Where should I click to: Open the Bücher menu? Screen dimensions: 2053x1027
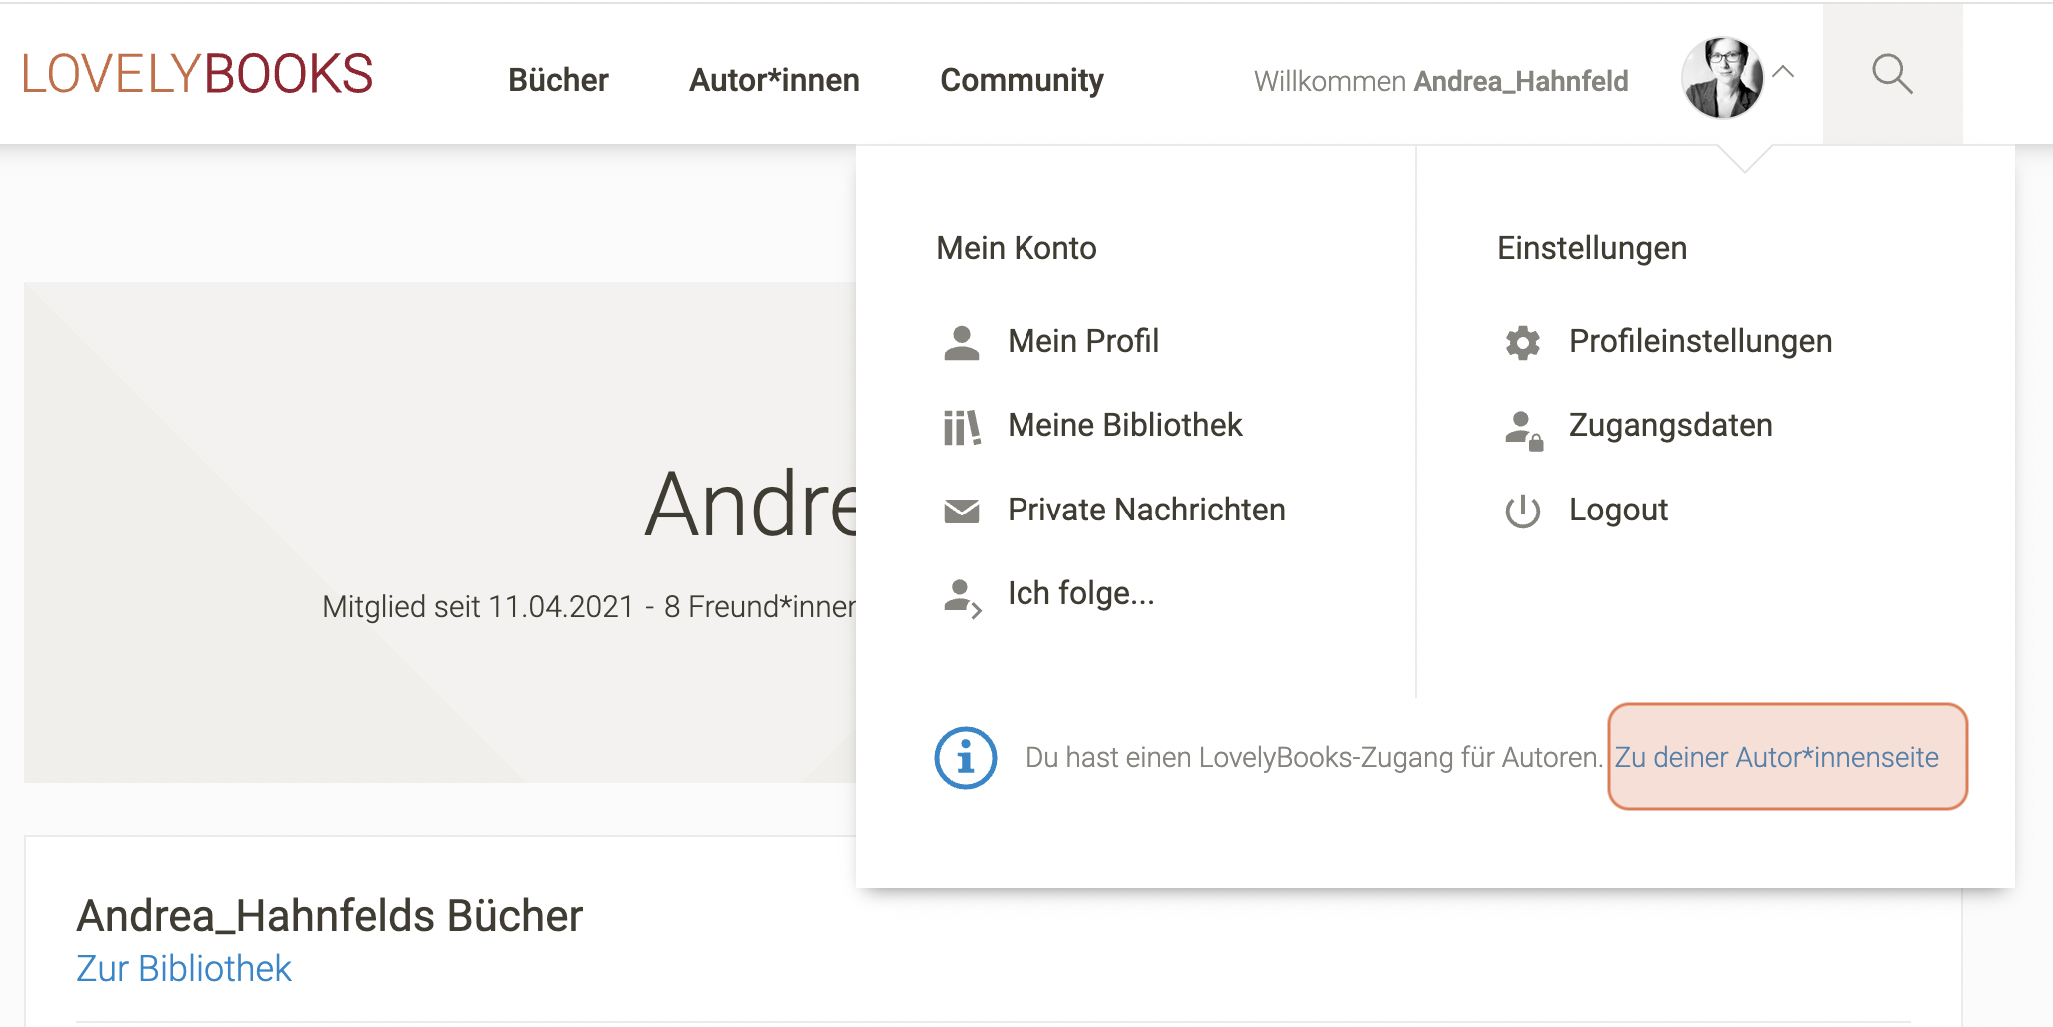pos(558,80)
